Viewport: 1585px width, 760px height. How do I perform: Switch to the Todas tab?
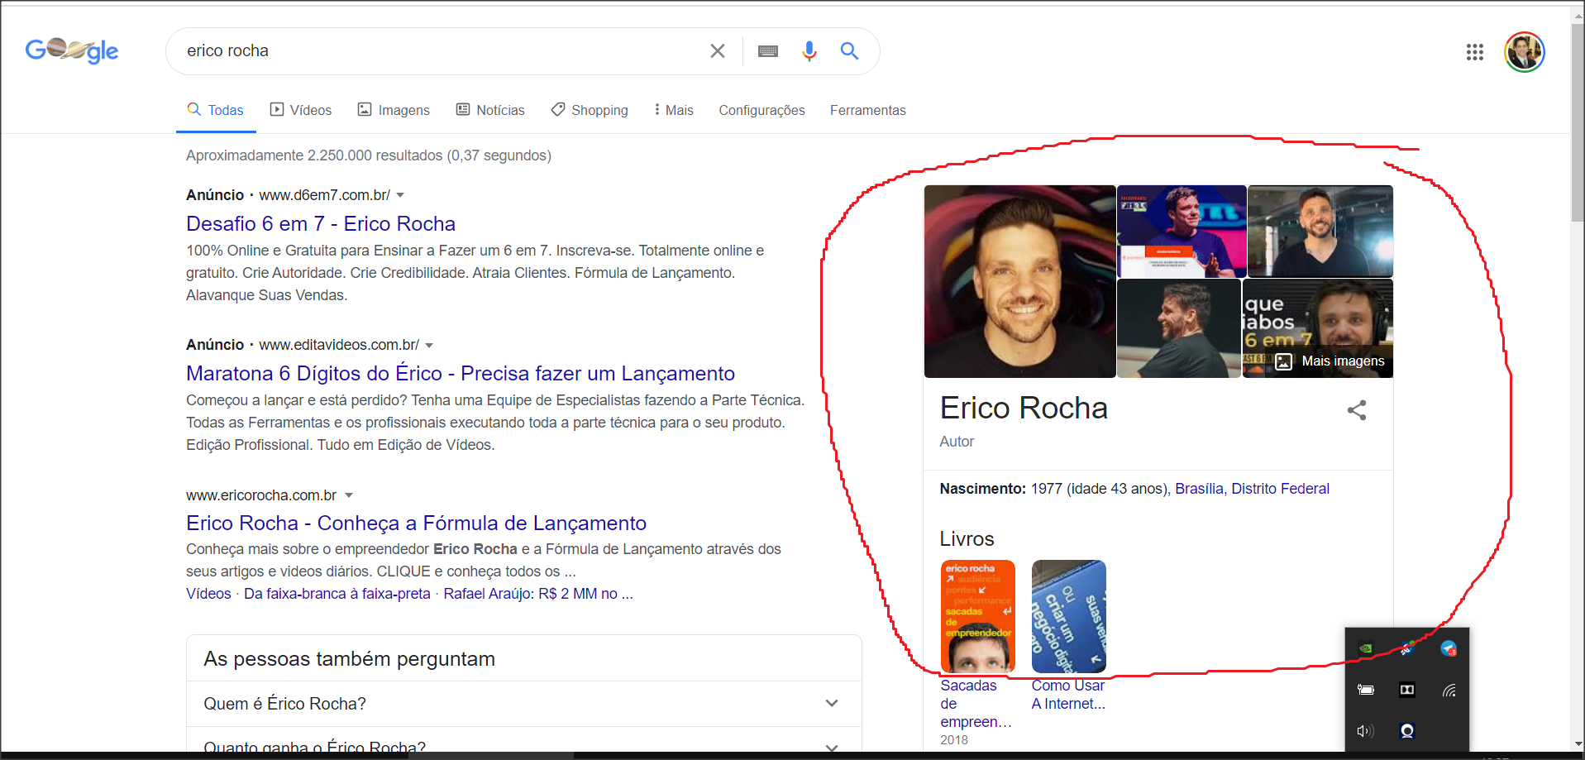pyautogui.click(x=216, y=110)
